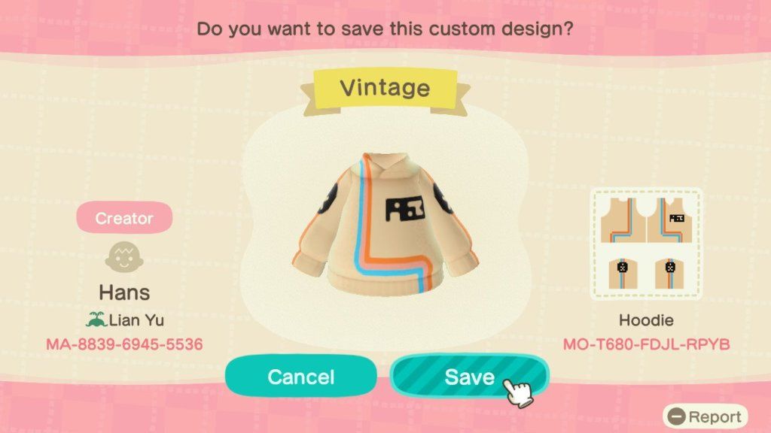The image size is (771, 433).
Task: Click the black circular patch on the left sleeve
Action: [327, 198]
